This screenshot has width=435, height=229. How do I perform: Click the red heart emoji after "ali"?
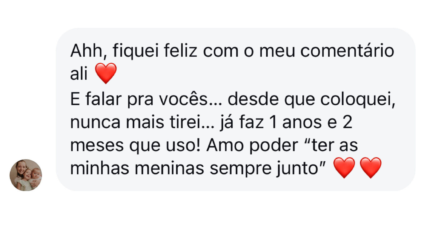click(x=106, y=73)
